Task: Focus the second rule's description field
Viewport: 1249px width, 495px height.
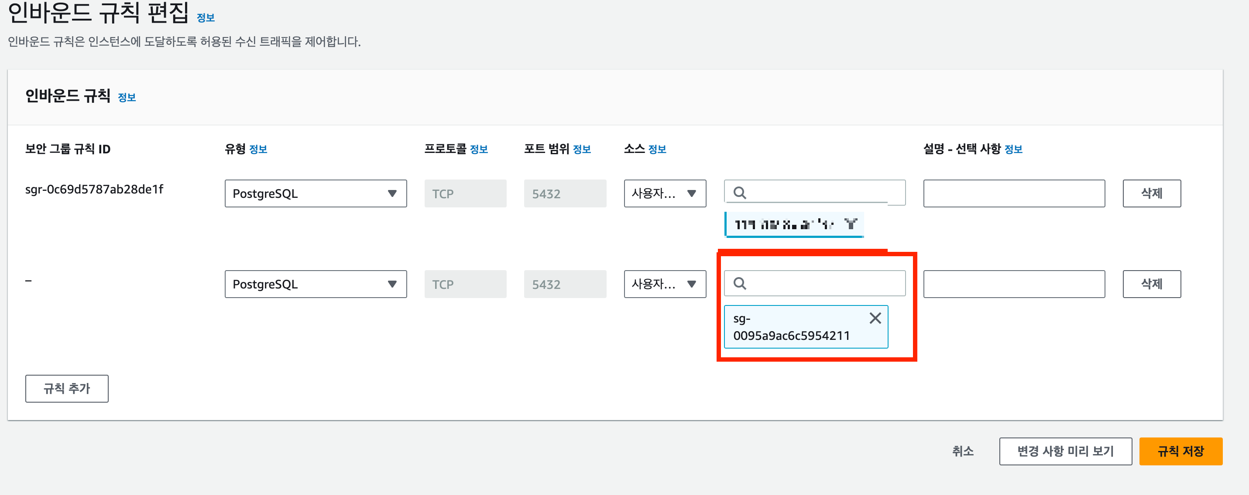Action: [1013, 284]
